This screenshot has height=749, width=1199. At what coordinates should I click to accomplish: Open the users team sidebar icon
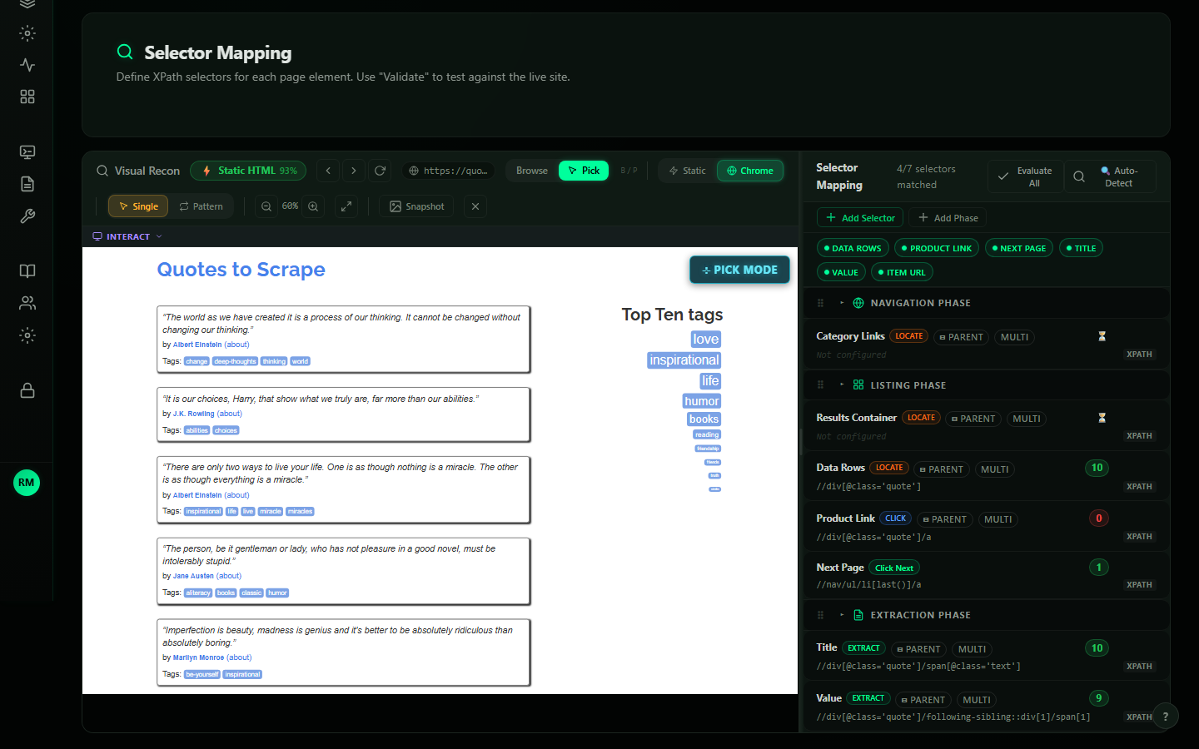pyautogui.click(x=27, y=303)
